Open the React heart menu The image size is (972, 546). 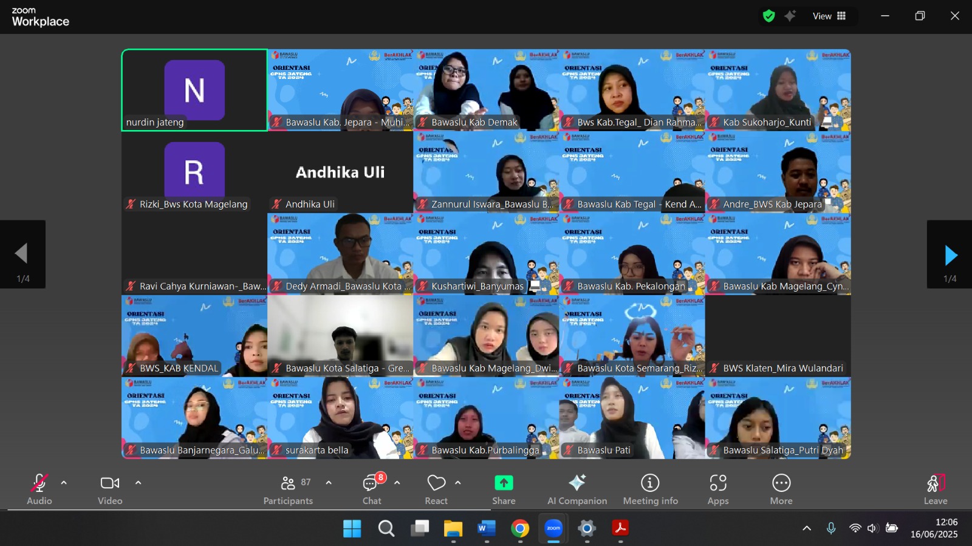click(436, 489)
